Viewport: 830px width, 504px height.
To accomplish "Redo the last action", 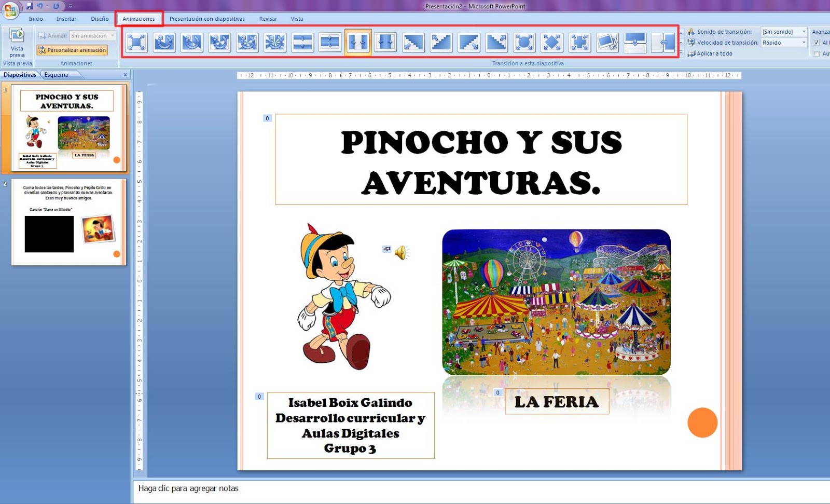I will coord(56,6).
